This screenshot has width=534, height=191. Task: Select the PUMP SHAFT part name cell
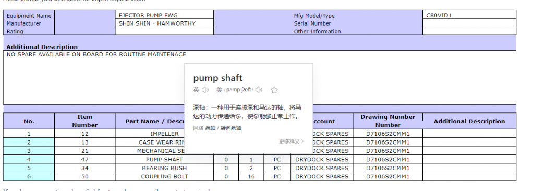pyautogui.click(x=164, y=159)
